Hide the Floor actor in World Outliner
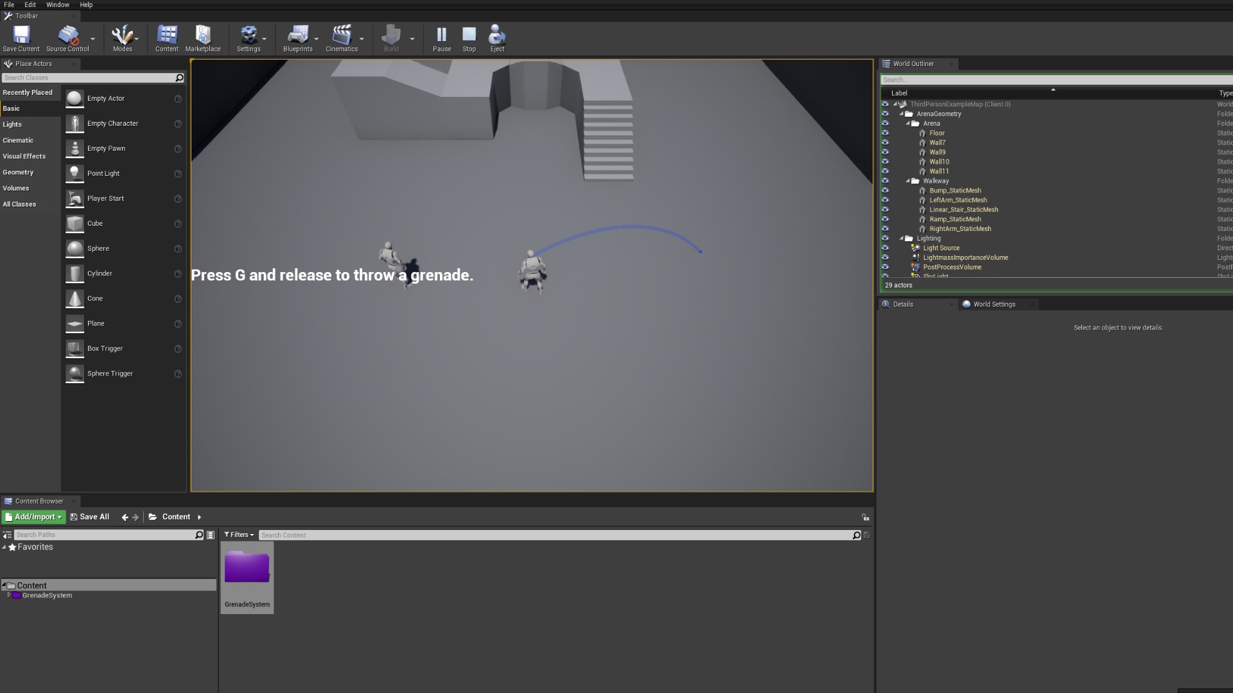Image resolution: width=1233 pixels, height=693 pixels. (886, 133)
